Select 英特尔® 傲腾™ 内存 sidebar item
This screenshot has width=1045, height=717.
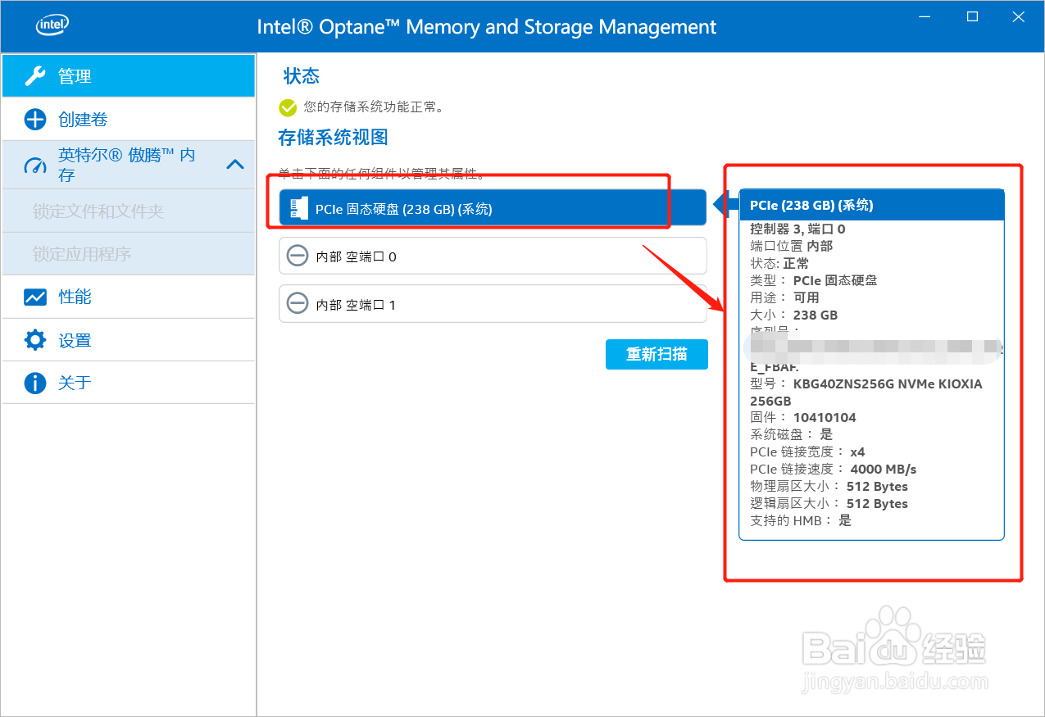[129, 165]
